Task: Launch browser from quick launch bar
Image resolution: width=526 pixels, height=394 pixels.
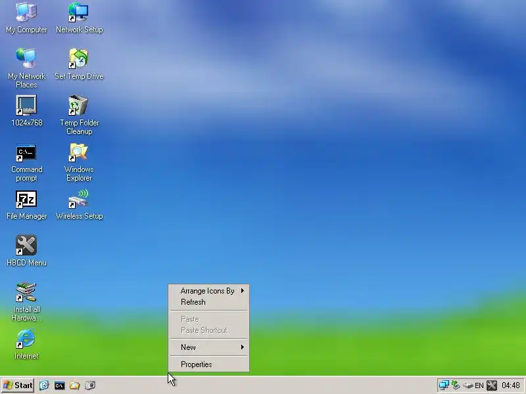Action: pos(44,385)
